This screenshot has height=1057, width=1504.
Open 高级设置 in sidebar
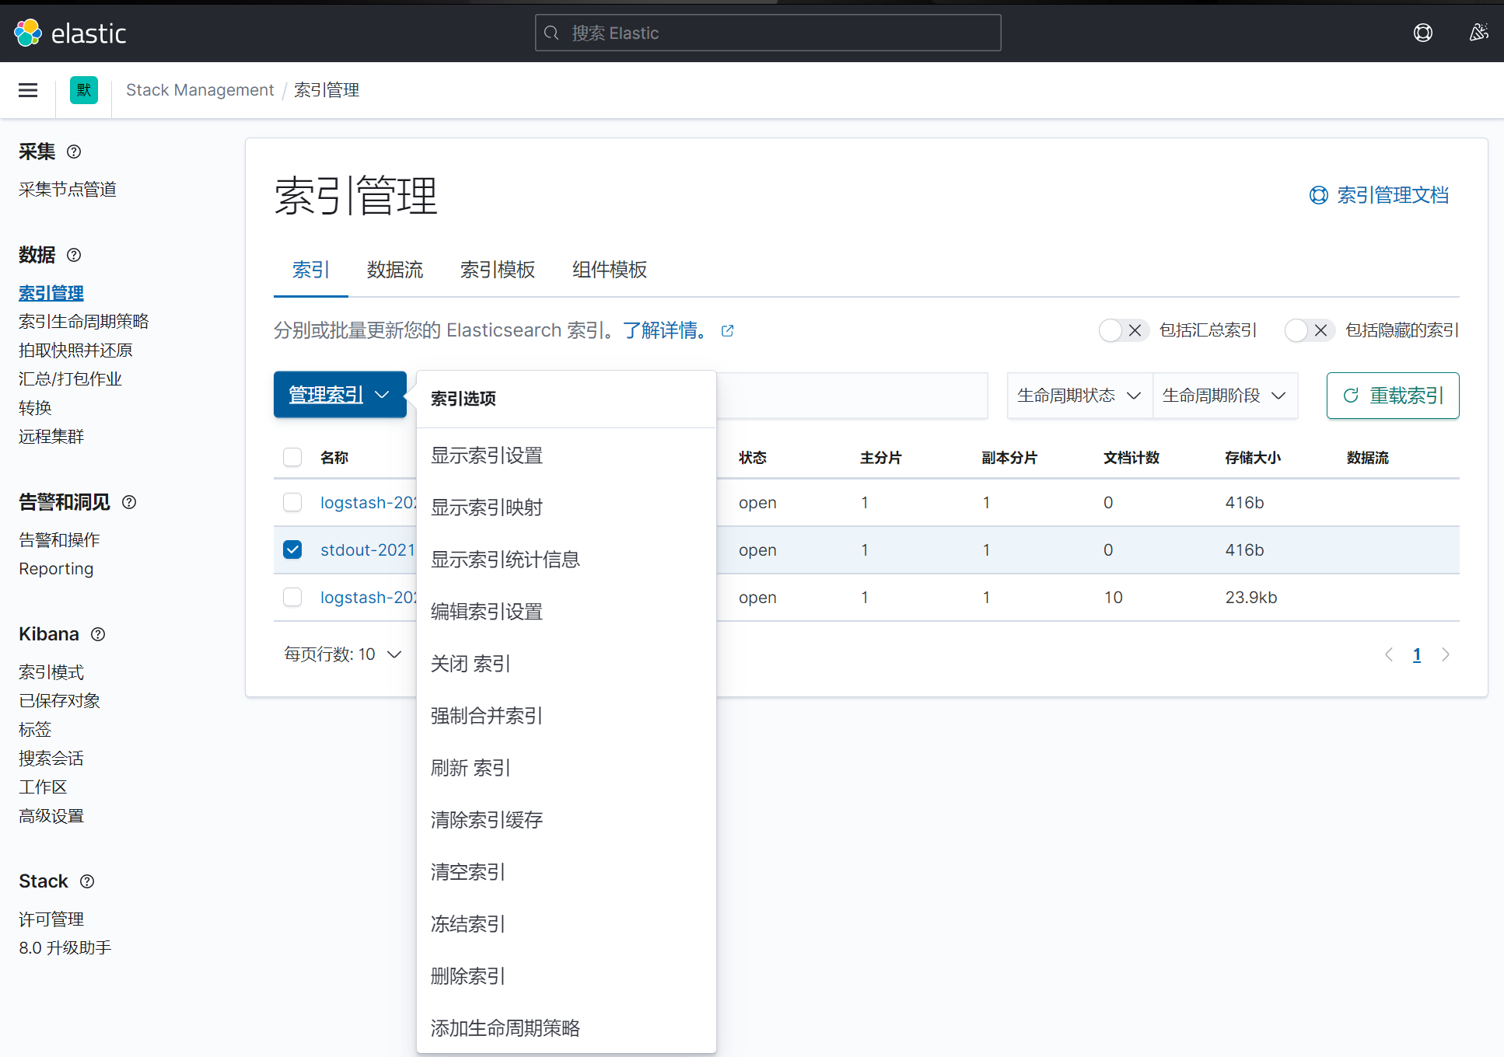51,816
